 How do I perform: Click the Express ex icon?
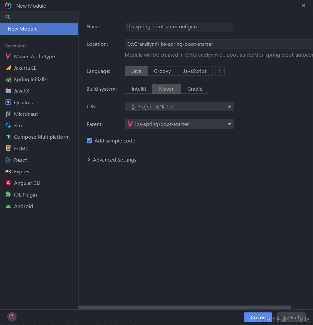8,172
